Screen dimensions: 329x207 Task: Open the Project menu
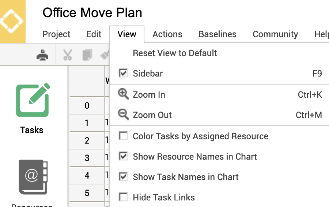coord(56,34)
